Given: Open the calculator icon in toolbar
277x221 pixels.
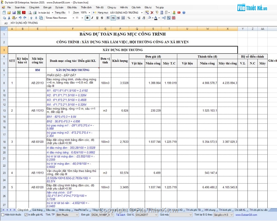Looking at the screenshot, I should click(x=162, y=13).
